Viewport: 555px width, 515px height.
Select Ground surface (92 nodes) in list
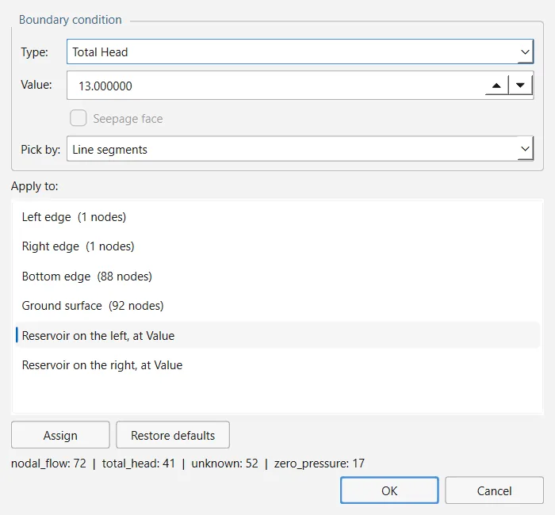[x=277, y=306]
